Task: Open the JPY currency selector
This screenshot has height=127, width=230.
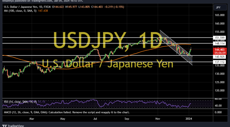Action: [220, 7]
